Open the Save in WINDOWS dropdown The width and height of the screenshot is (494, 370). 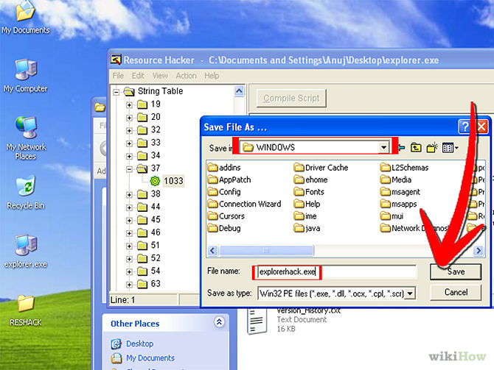(383, 147)
